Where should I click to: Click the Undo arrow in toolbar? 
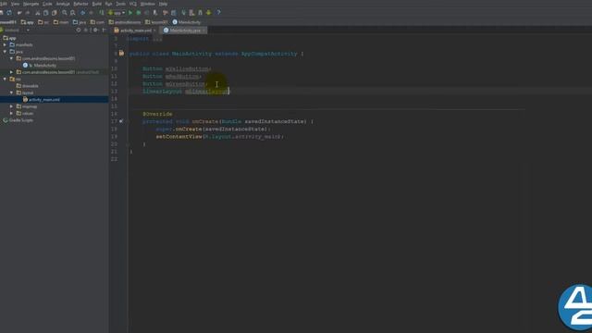pos(19,13)
